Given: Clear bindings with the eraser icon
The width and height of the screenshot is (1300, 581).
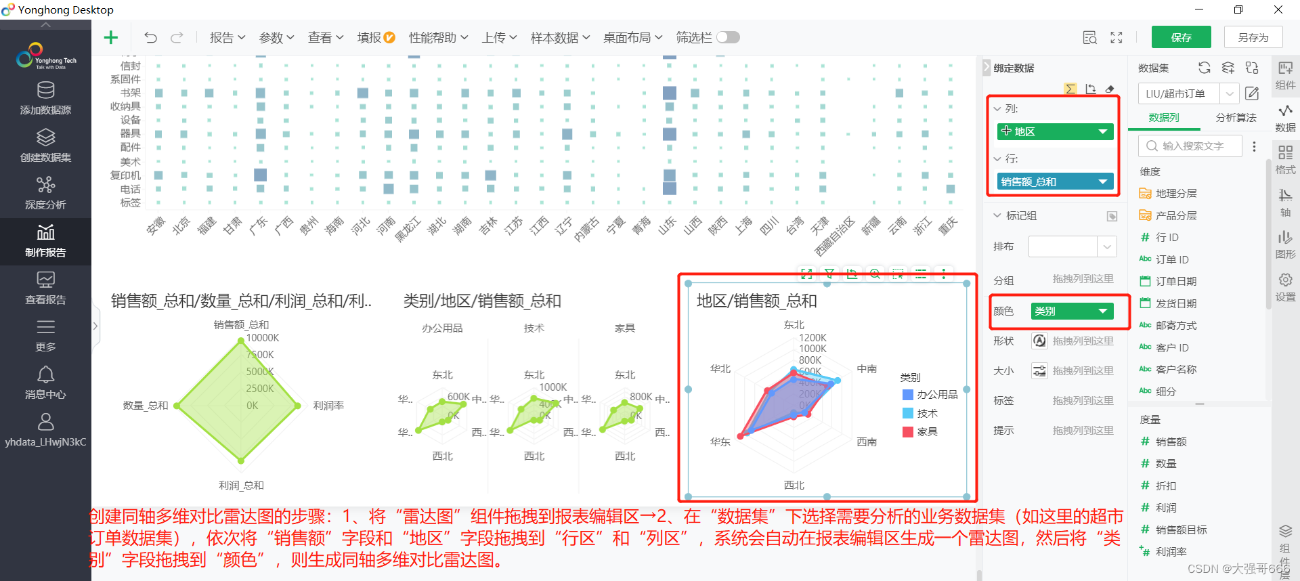Looking at the screenshot, I should coord(1110,89).
